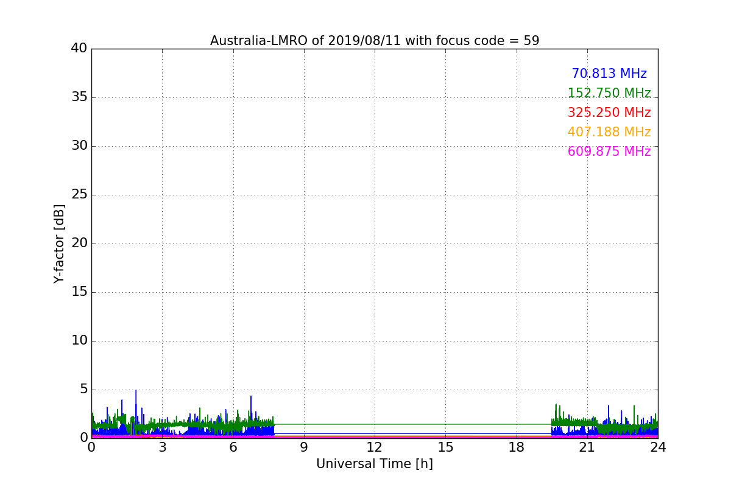Click the x-axis tick label 21
The image size is (731, 487).
tap(587, 447)
